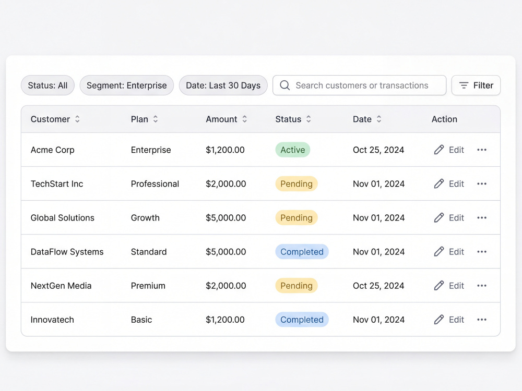Sort by Plan column arrows
Viewport: 522px width, 391px height.
coord(156,119)
